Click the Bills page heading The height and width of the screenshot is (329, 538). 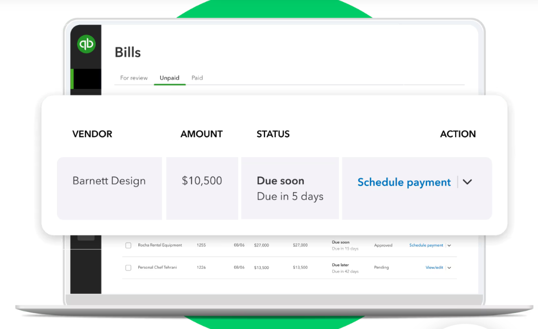(x=128, y=53)
